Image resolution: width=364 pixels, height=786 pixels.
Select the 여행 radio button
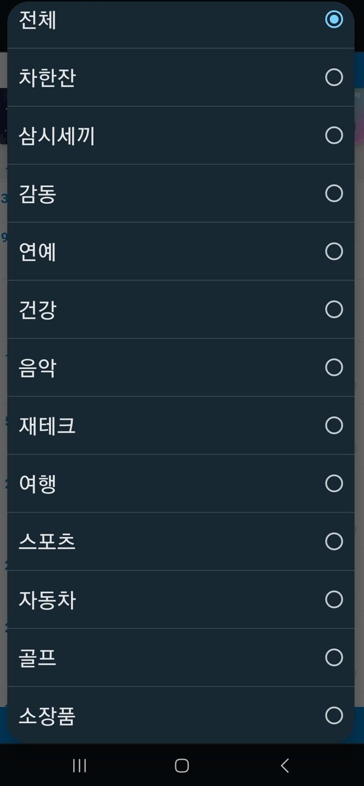point(333,483)
